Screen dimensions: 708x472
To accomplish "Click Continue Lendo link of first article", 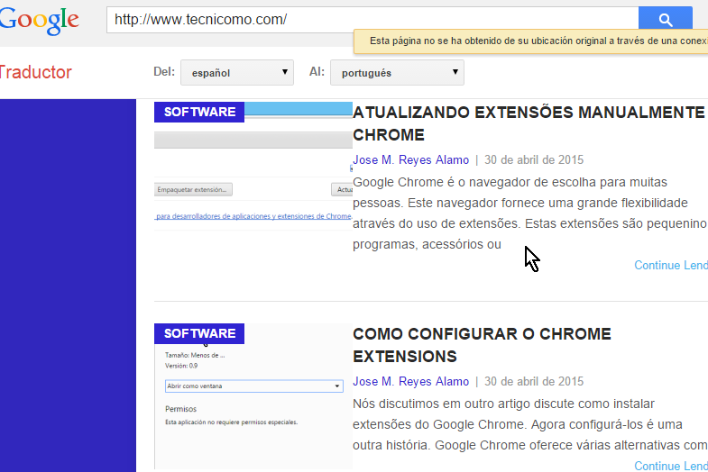I will pyautogui.click(x=671, y=265).
